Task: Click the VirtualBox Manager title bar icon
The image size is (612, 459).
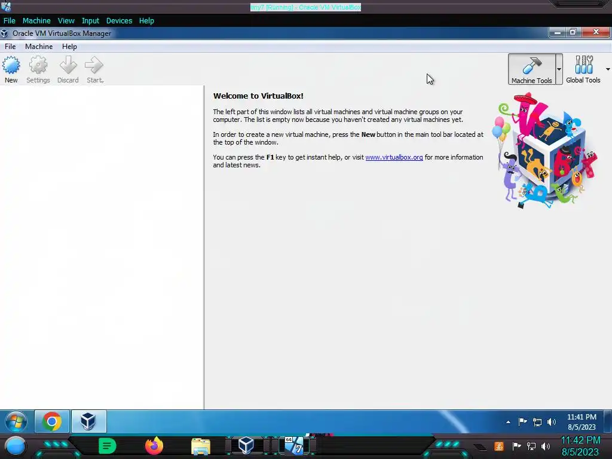Action: pos(5,33)
